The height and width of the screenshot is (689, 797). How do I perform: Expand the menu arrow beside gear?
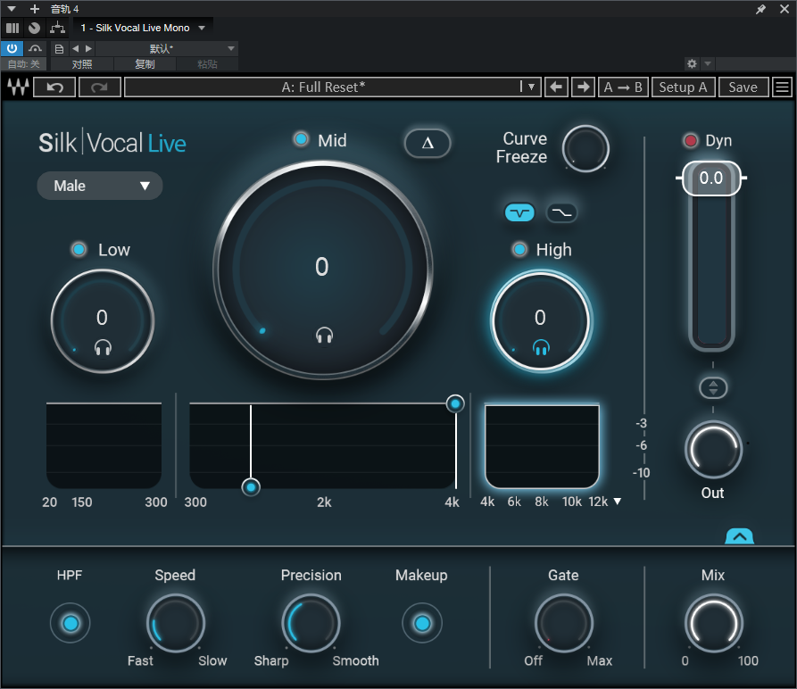coord(707,63)
